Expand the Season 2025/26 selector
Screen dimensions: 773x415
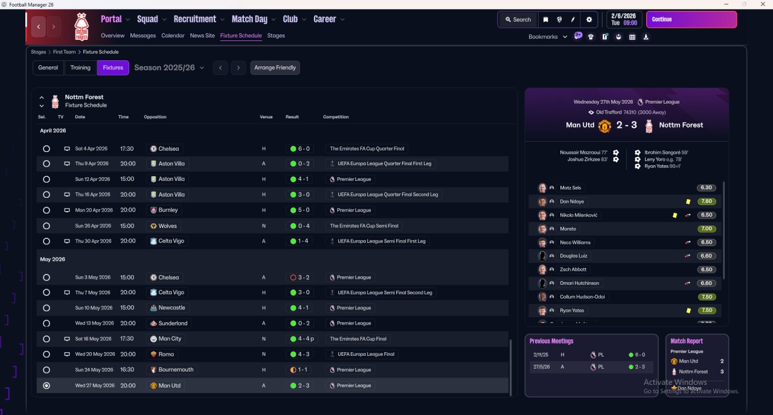169,68
